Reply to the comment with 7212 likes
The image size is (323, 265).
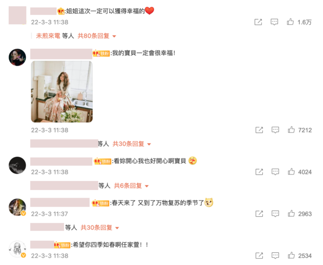[275, 130]
